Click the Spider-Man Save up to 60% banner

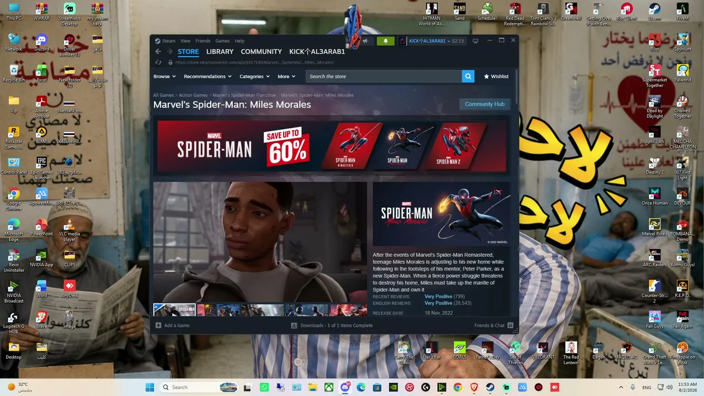[332, 147]
